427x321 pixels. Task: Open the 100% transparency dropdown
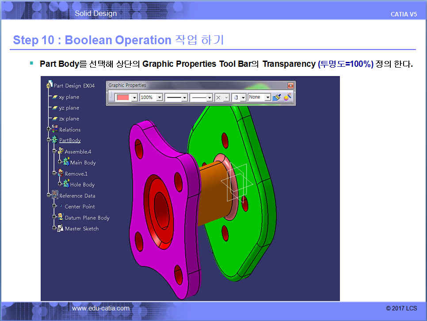160,98
